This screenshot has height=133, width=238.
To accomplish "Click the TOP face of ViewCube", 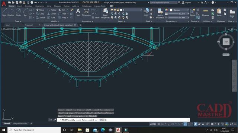I will tap(226, 42).
